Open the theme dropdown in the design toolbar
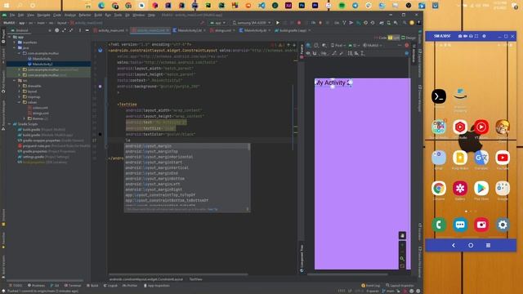Viewport: 523px width, 294px height. click(373, 46)
